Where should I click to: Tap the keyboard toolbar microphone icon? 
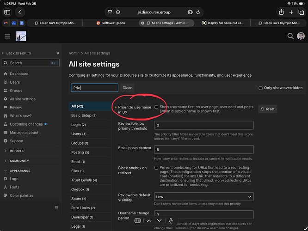click(x=171, y=220)
